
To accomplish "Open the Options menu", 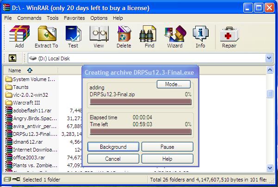I will 99,18.
